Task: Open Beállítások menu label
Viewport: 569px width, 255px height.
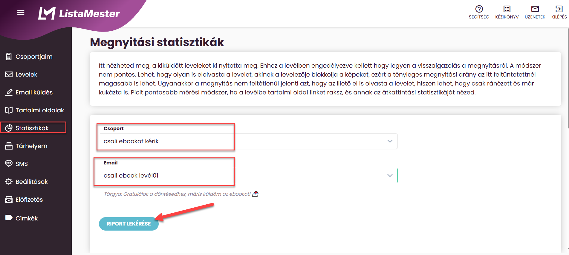Action: pos(32,182)
